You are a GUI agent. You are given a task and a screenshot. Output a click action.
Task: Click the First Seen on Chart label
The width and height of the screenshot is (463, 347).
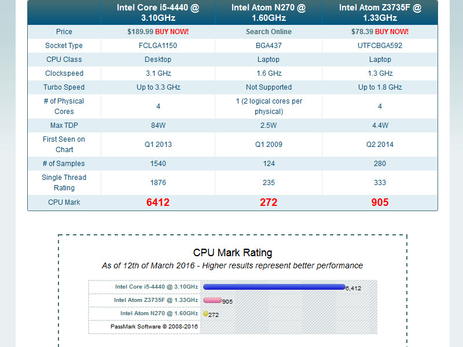pos(64,144)
